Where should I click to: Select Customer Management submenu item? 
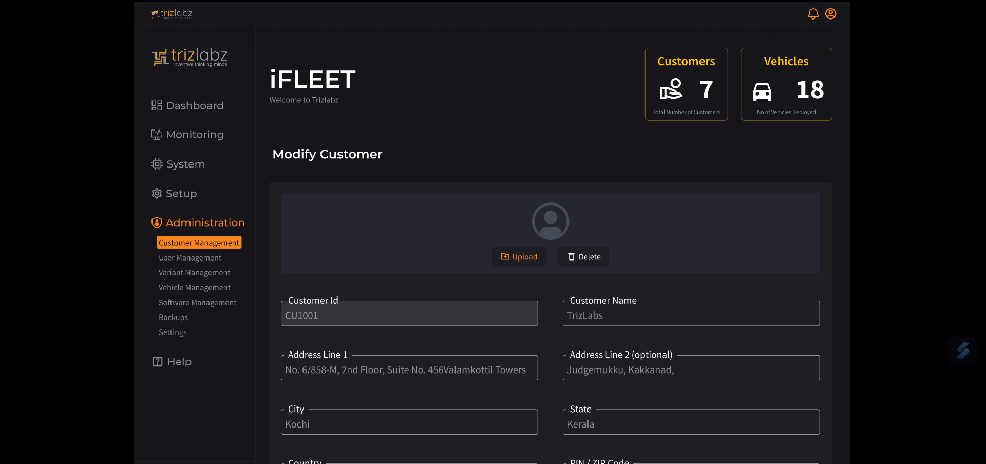pos(199,243)
